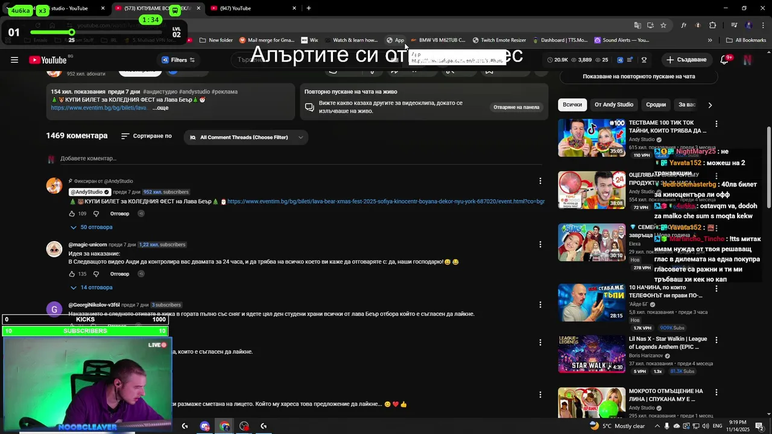Expand description with ...още
The width and height of the screenshot is (772, 434).
160,108
